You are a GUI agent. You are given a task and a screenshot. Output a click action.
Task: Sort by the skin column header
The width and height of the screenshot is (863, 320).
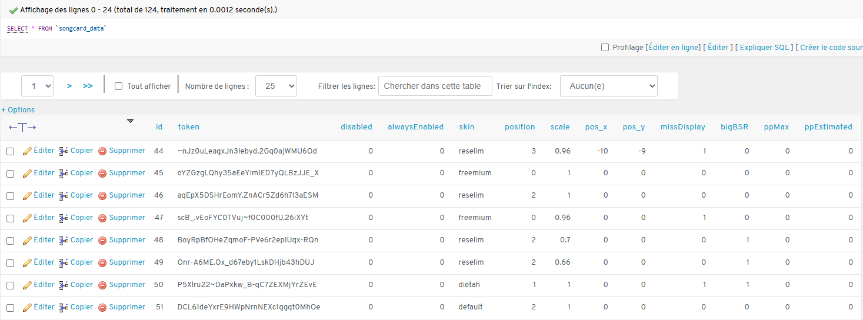[467, 127]
